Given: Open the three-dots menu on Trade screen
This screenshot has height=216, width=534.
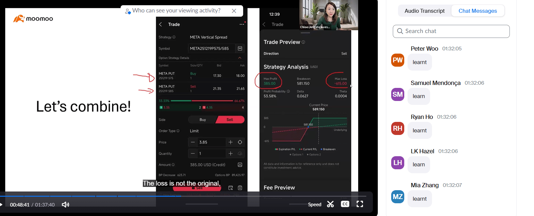Looking at the screenshot, I should tap(242, 24).
